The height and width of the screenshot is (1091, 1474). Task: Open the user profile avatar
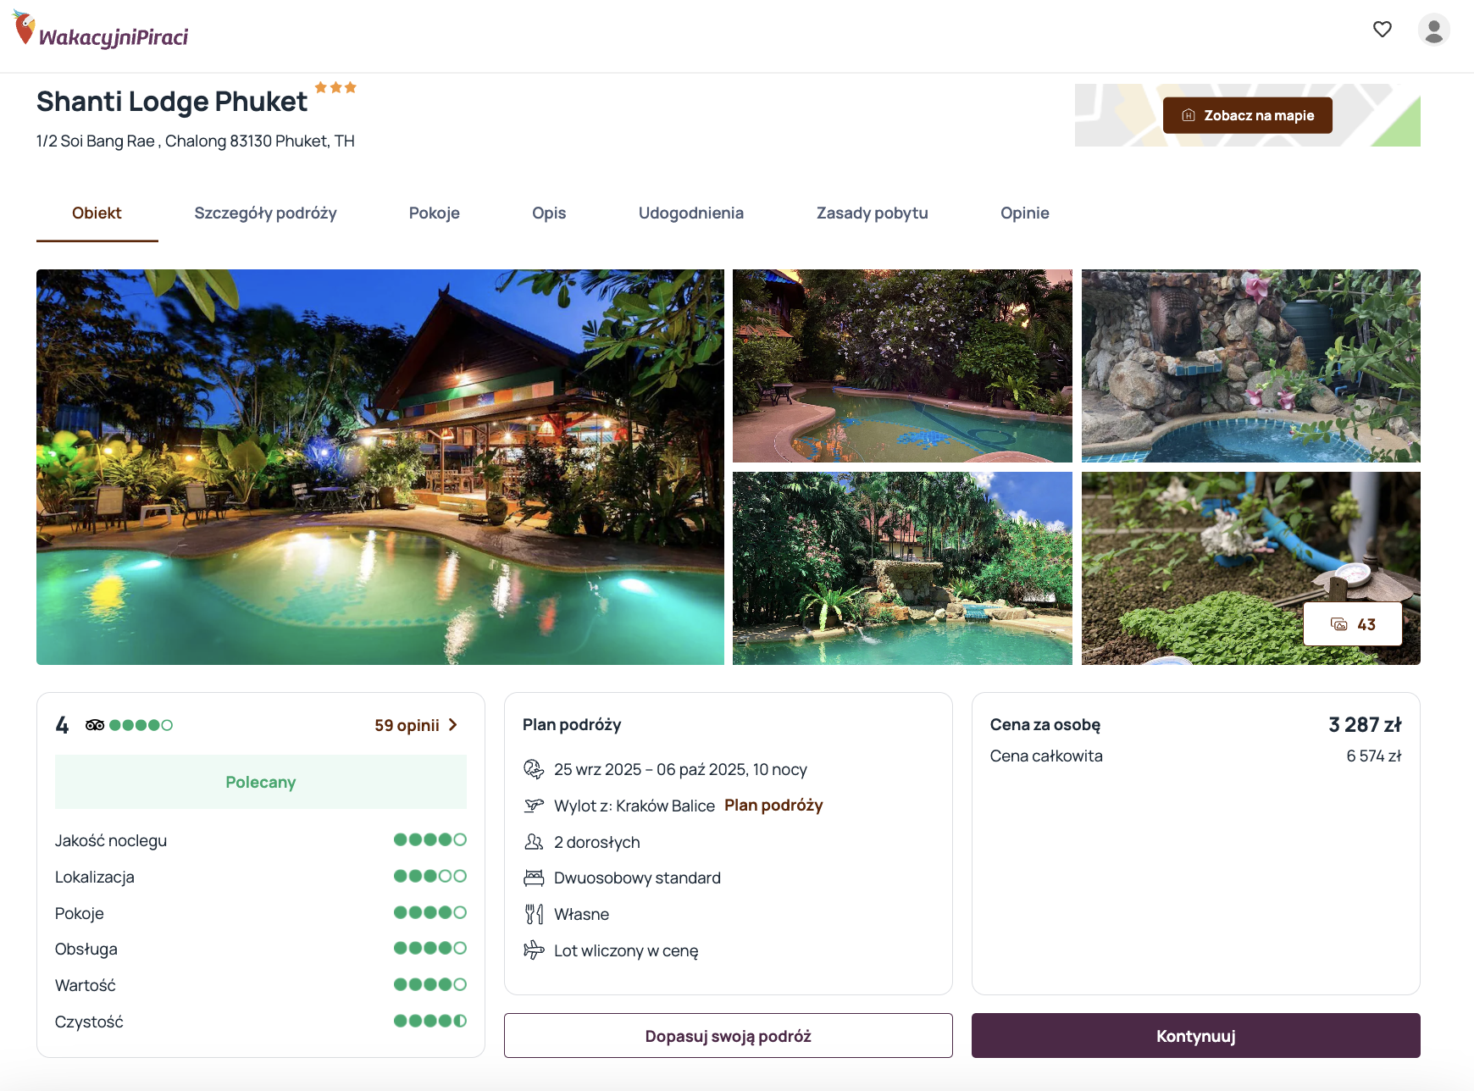[x=1433, y=30]
